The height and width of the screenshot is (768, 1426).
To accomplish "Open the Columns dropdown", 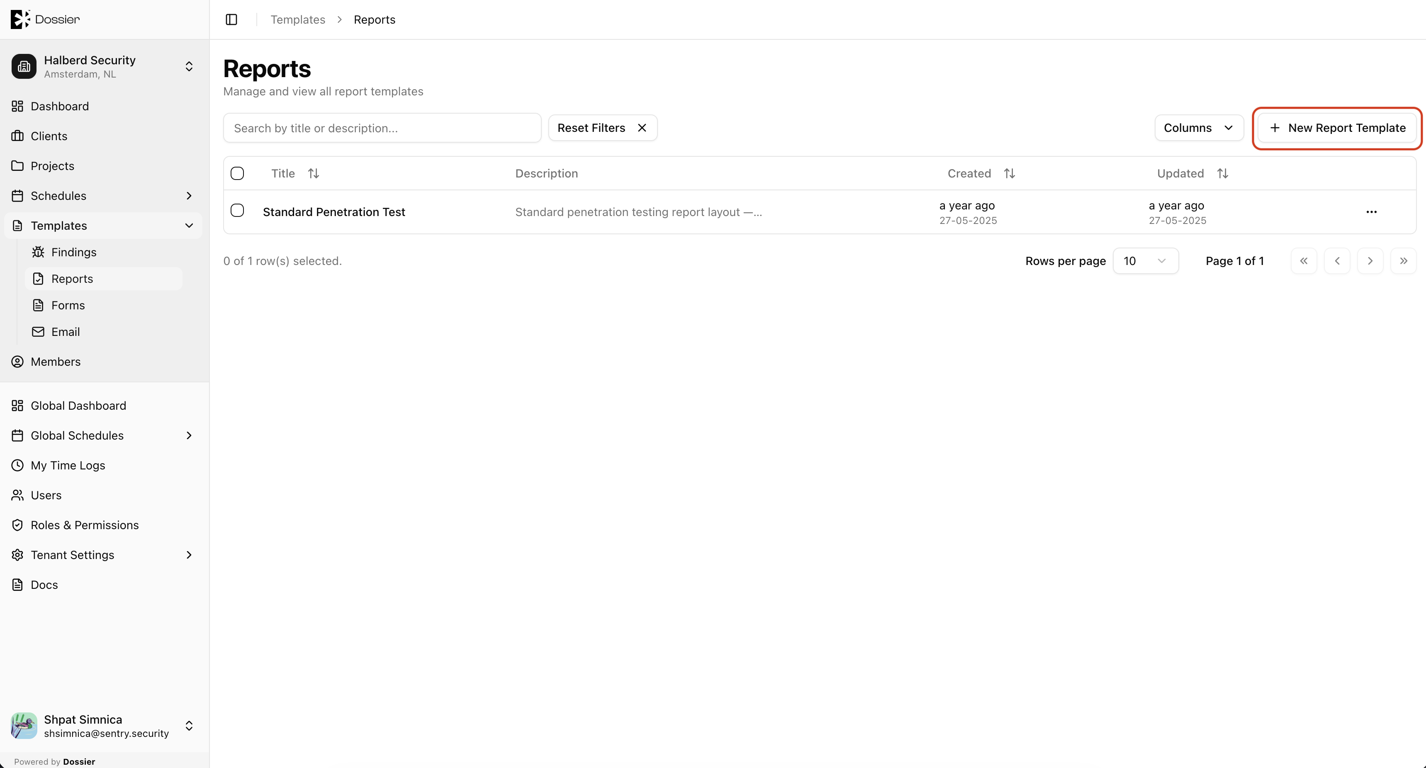I will click(1199, 128).
